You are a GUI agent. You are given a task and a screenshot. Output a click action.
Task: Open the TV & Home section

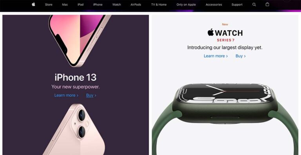coord(159,5)
